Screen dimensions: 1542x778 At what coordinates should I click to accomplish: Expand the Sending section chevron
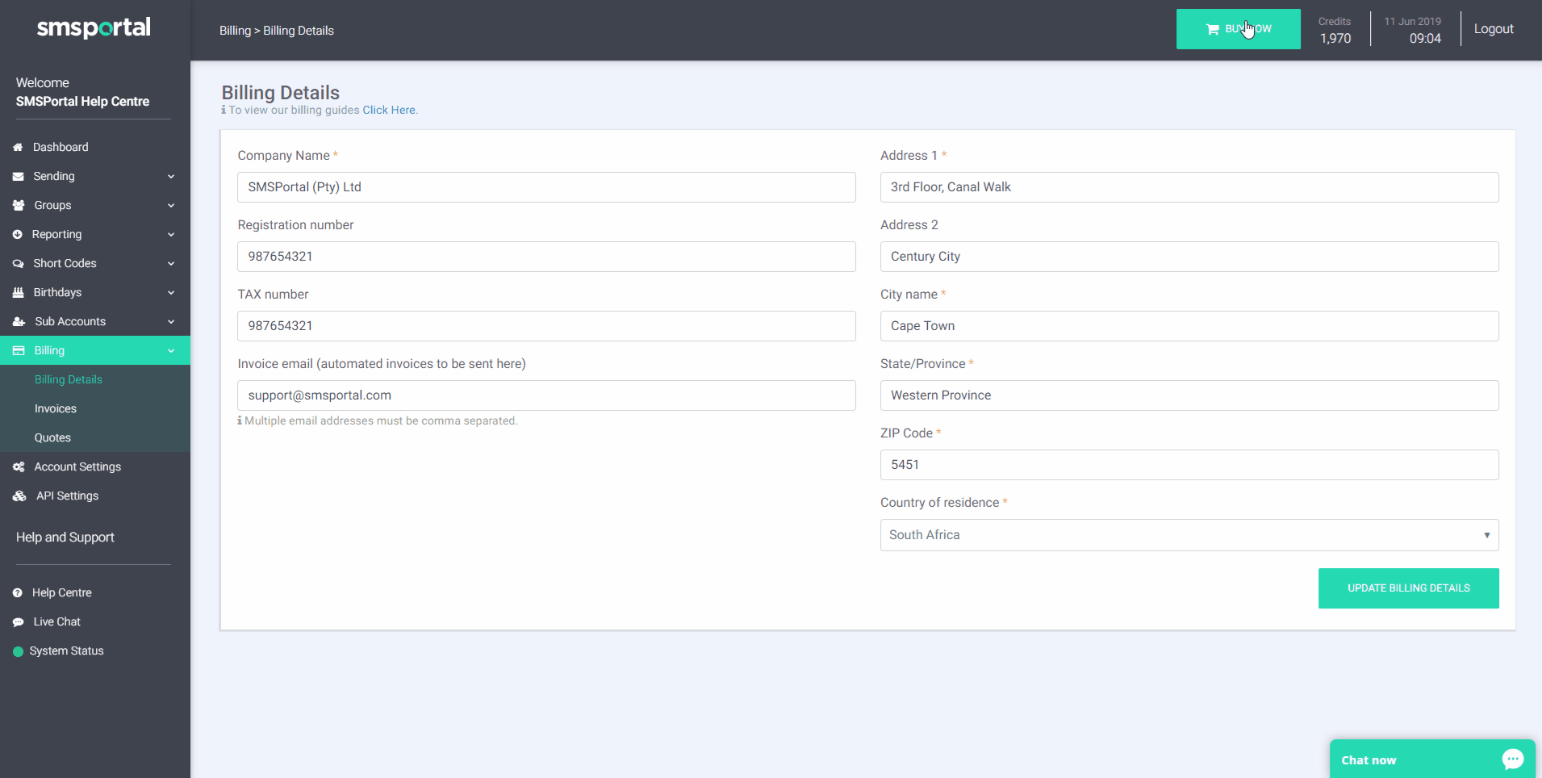(x=171, y=176)
